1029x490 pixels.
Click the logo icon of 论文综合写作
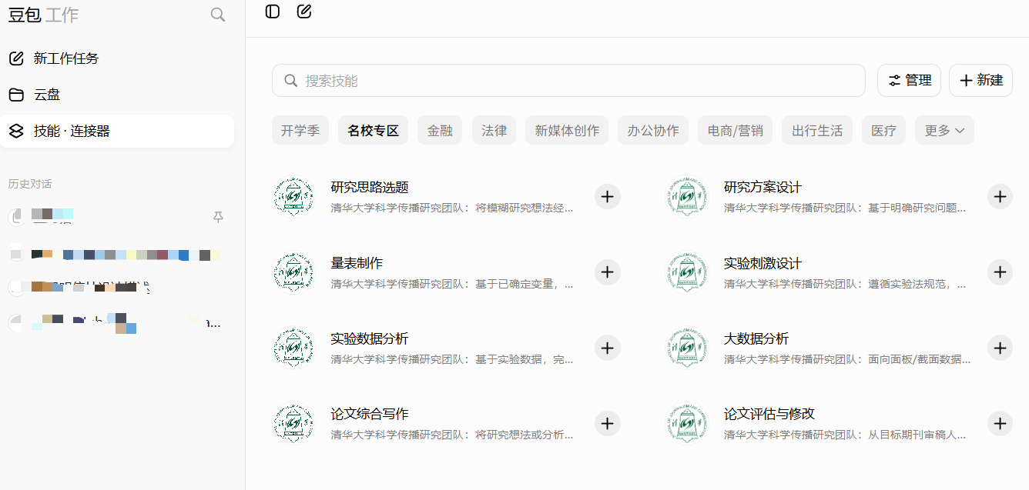click(x=293, y=423)
